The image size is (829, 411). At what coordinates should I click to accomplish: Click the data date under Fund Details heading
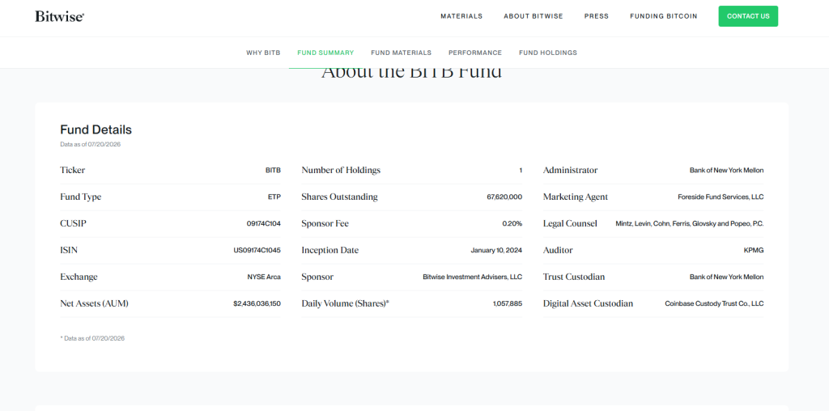coord(91,144)
